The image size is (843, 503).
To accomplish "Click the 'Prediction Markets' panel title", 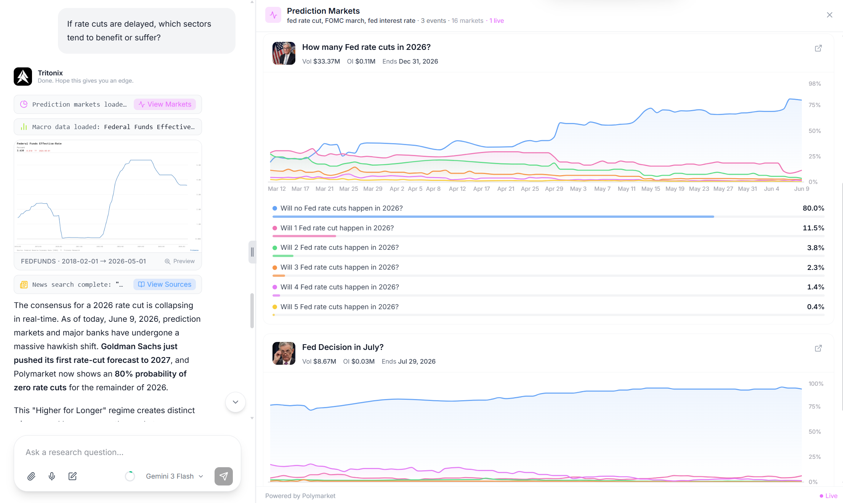I will [x=323, y=11].
